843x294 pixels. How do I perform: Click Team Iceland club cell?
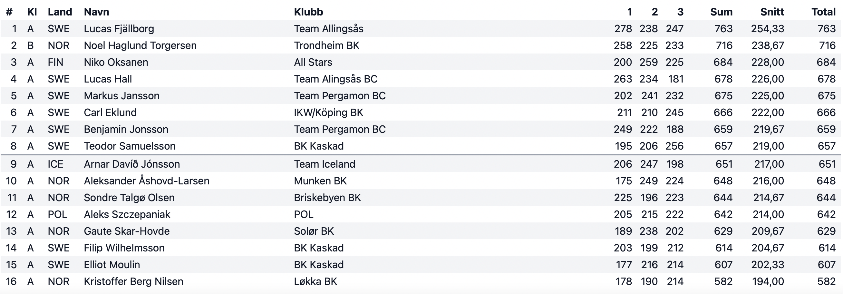click(x=324, y=164)
